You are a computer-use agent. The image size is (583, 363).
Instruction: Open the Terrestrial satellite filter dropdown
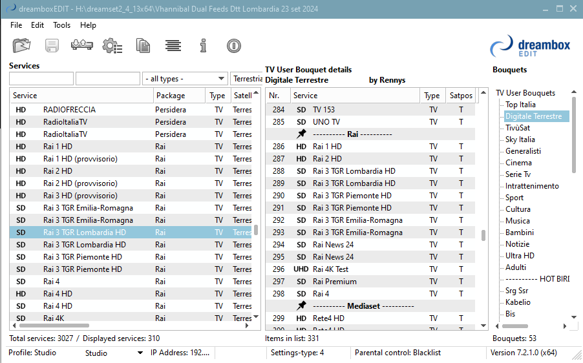point(246,79)
